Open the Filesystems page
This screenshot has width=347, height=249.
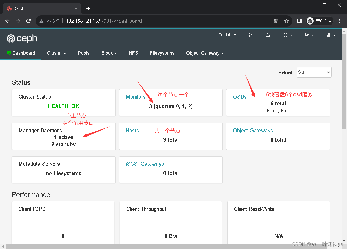(x=162, y=53)
